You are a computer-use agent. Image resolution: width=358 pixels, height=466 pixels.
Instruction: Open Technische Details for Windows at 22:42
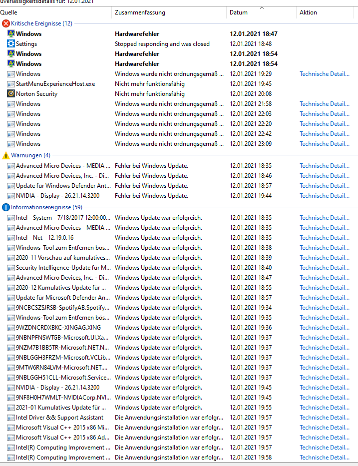(x=325, y=134)
